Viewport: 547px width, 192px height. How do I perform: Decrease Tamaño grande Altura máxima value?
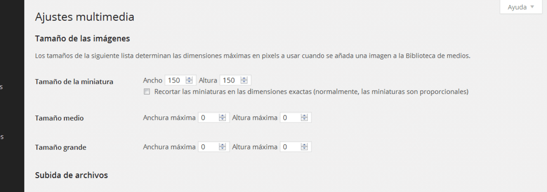[304, 149]
